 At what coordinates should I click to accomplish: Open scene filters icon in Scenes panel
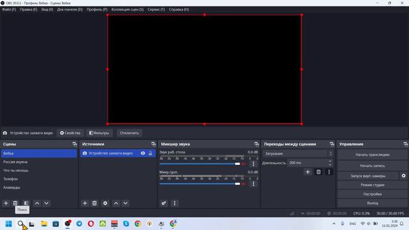[x=26, y=203]
